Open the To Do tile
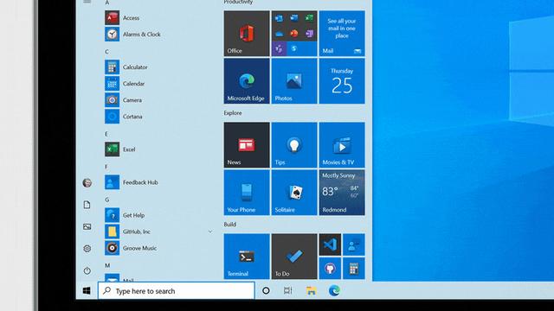This screenshot has height=311, width=554. (294, 257)
